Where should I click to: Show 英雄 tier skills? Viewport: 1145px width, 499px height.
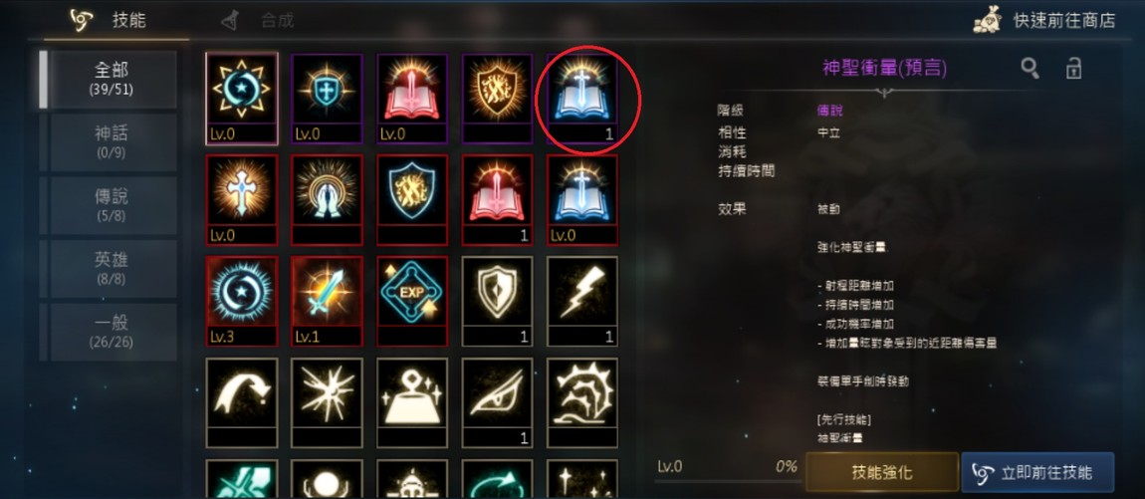114,268
